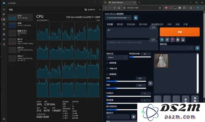Select 磁盘 0 (C:) performance entry

[20, 33]
